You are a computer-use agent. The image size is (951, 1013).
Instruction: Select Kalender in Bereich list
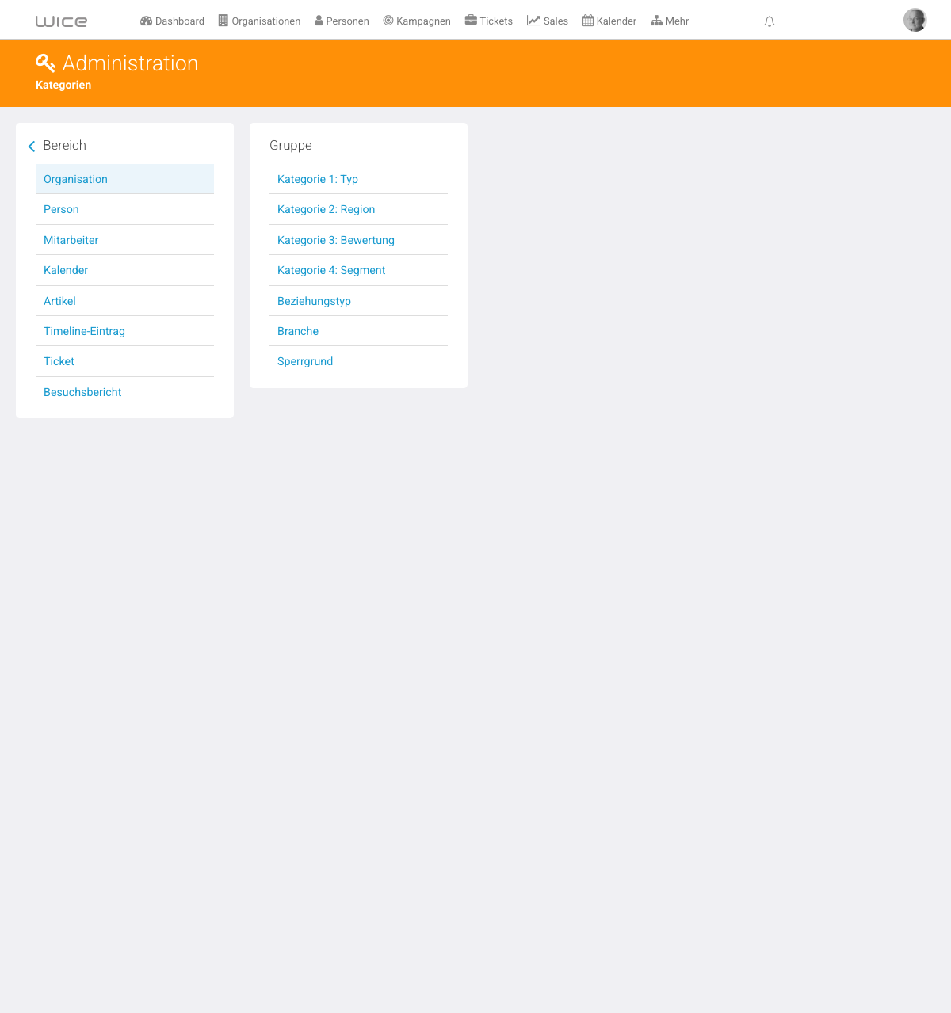[124, 270]
